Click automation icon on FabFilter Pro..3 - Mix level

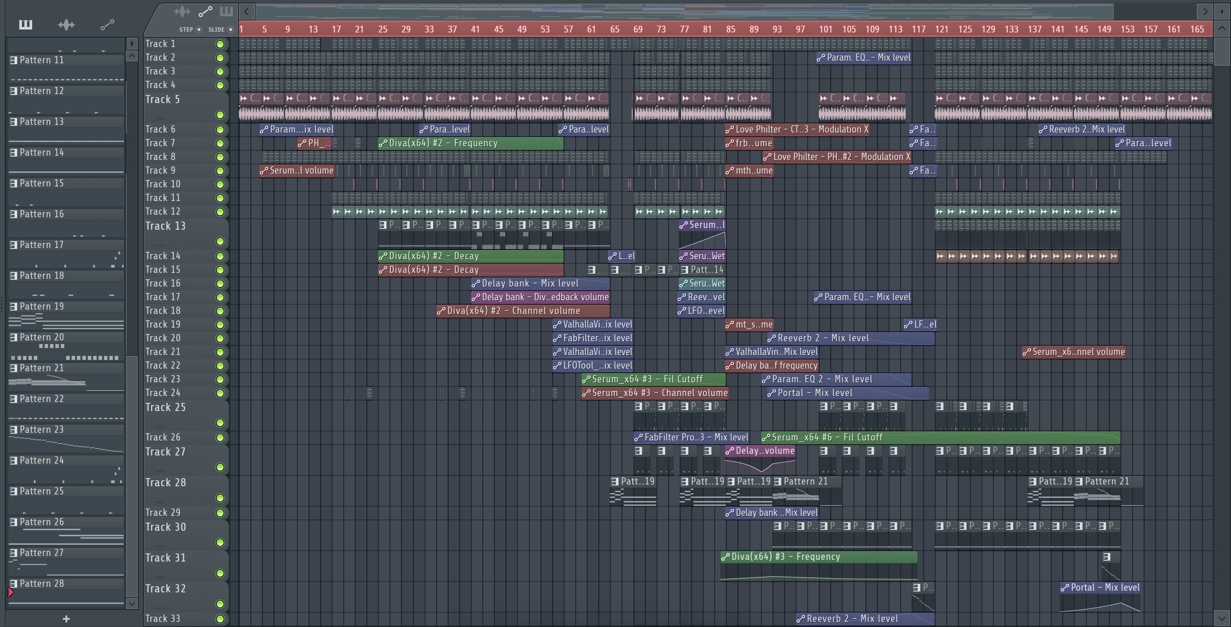pos(639,438)
